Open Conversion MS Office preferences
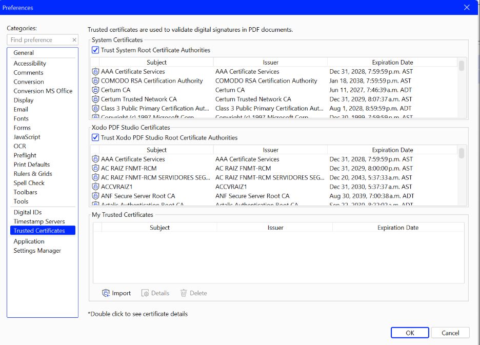The height and width of the screenshot is (345, 480). click(x=43, y=91)
